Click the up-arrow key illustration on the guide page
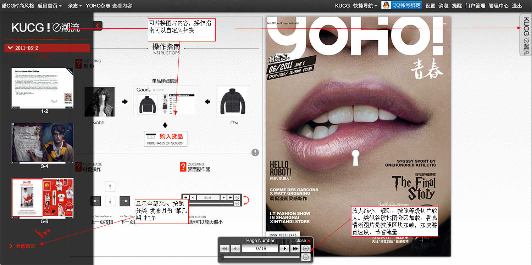 [x=110, y=187]
